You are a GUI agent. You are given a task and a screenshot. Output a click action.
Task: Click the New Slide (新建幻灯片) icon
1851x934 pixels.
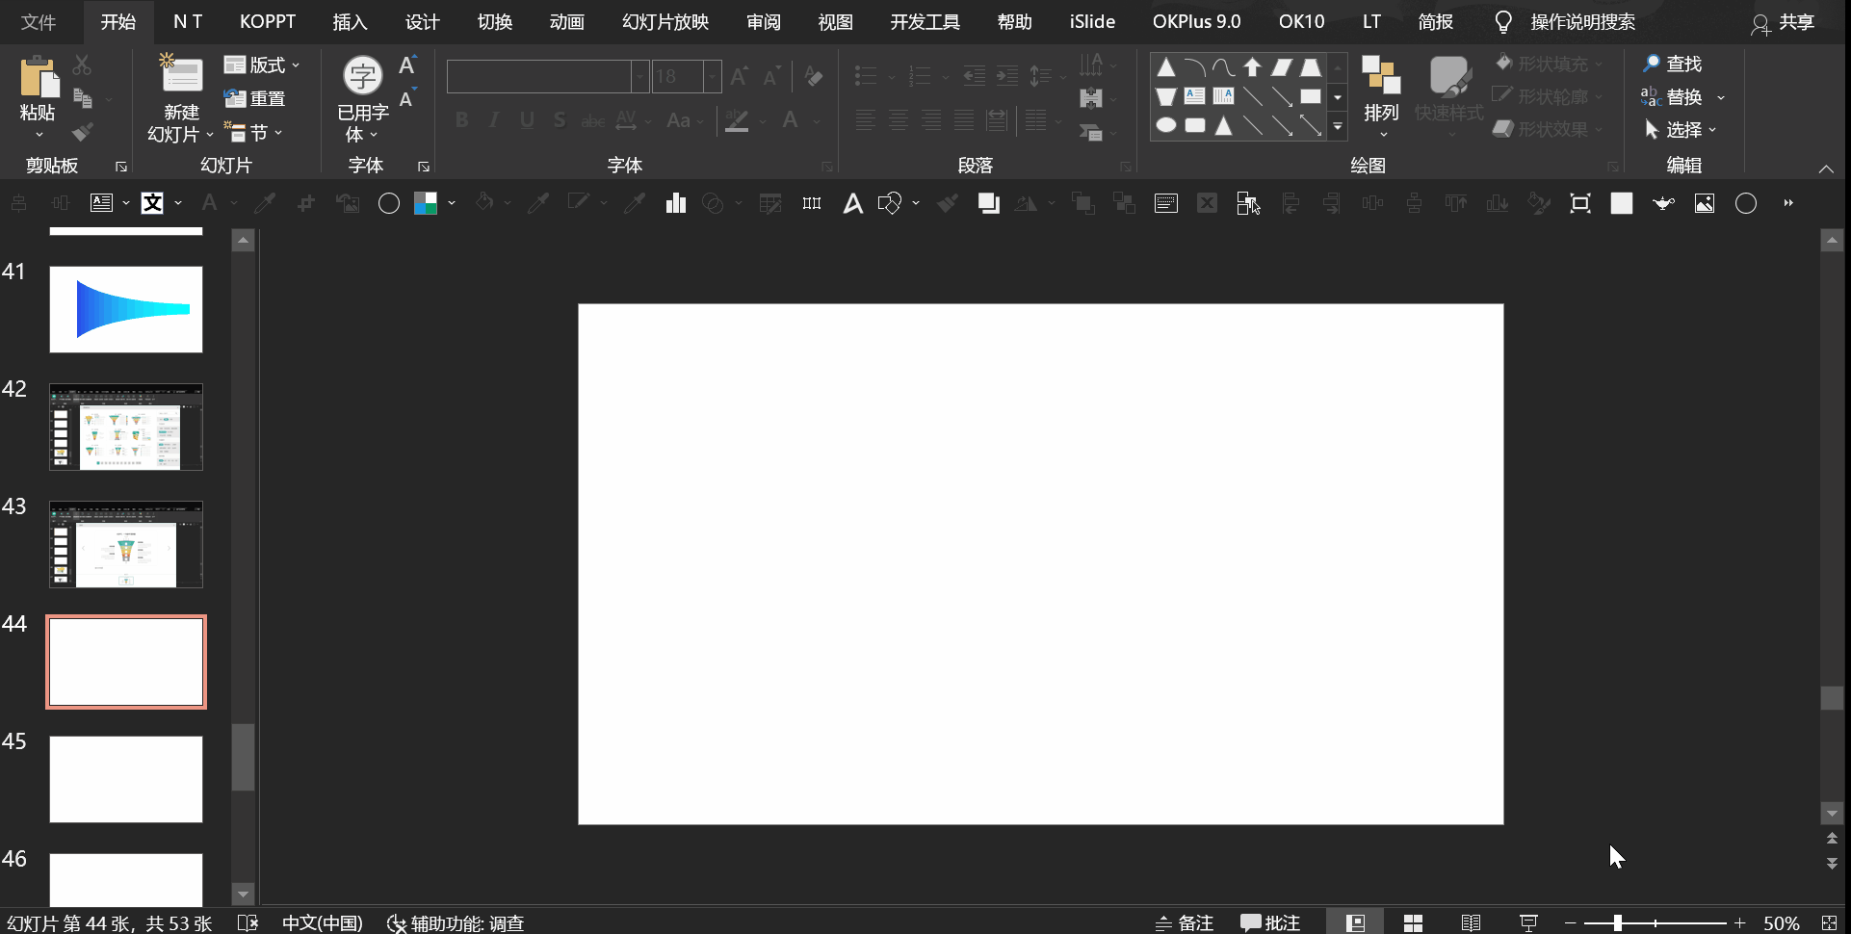click(180, 77)
